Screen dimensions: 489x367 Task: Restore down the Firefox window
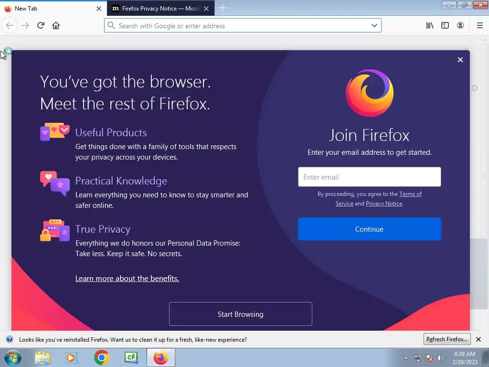[465, 5]
